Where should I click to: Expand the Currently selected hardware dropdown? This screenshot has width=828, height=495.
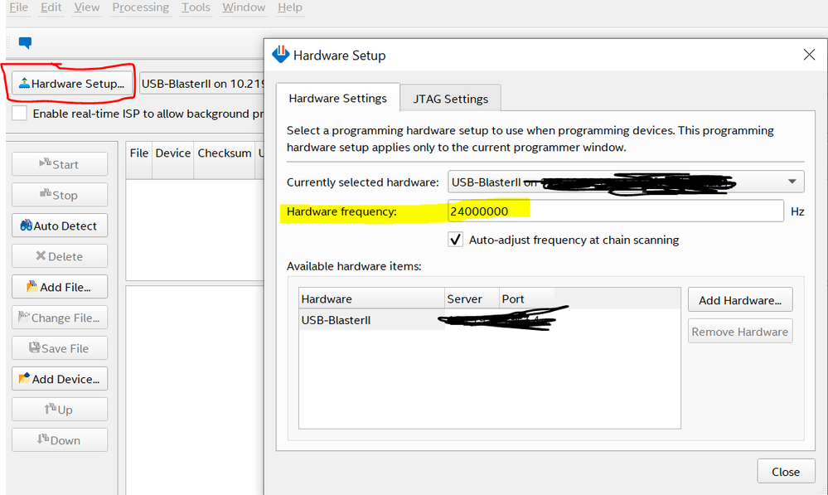pos(626,182)
